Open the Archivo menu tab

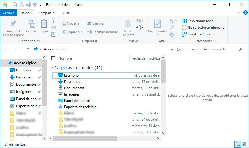click(x=9, y=13)
